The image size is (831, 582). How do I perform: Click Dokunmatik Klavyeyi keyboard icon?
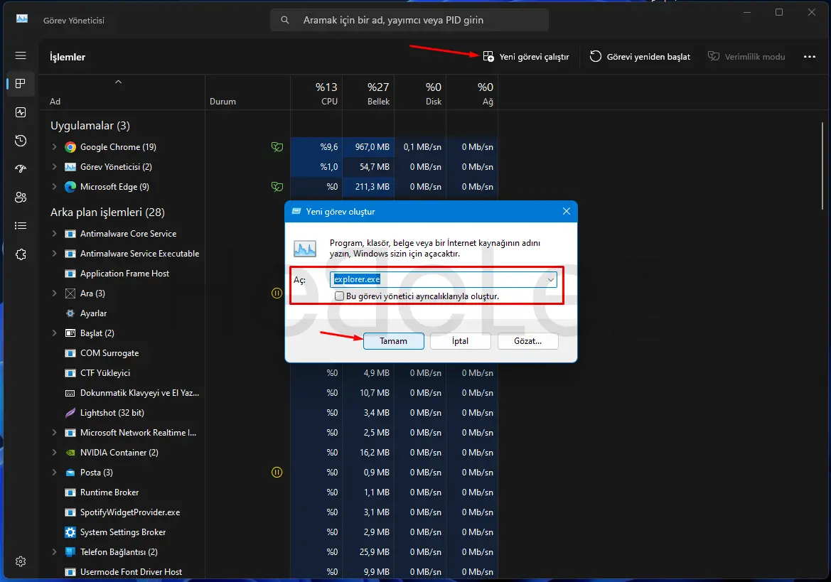[x=70, y=393]
